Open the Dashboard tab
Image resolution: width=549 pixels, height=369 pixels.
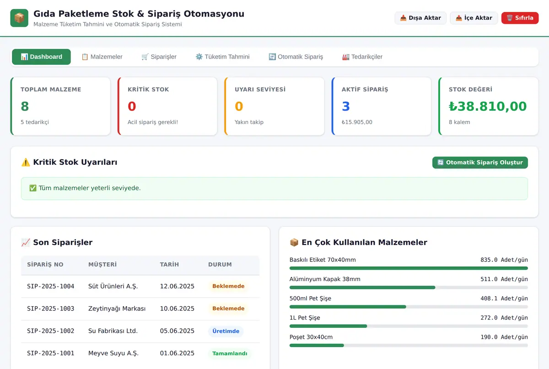tap(41, 57)
